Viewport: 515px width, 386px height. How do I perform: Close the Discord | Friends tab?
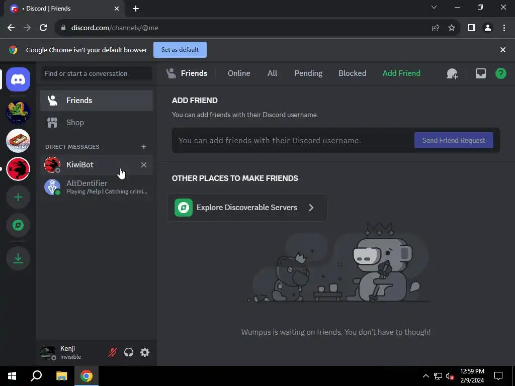tap(117, 9)
